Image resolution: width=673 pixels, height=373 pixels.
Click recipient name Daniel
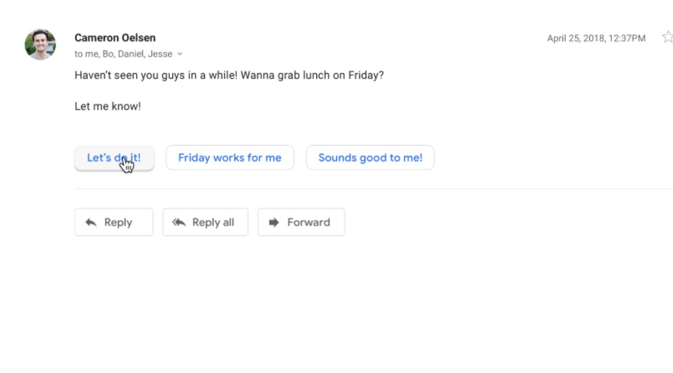point(131,54)
